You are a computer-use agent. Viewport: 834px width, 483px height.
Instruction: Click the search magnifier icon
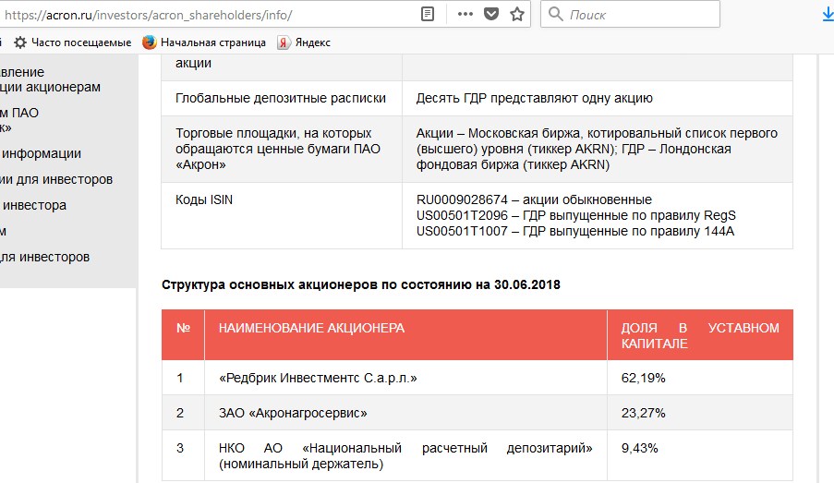point(556,15)
